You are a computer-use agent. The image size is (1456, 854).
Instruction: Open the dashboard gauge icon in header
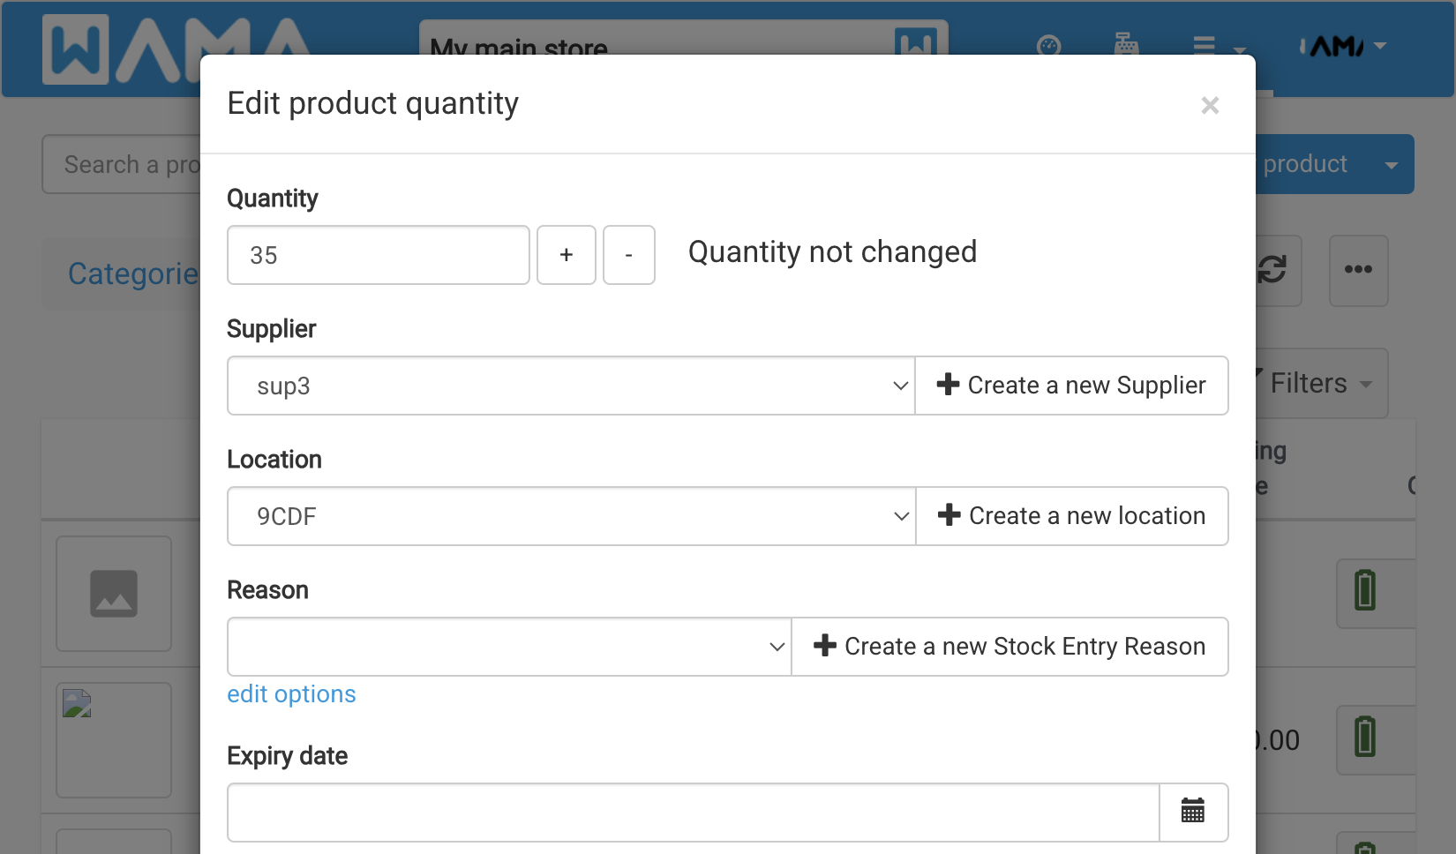pyautogui.click(x=1048, y=45)
